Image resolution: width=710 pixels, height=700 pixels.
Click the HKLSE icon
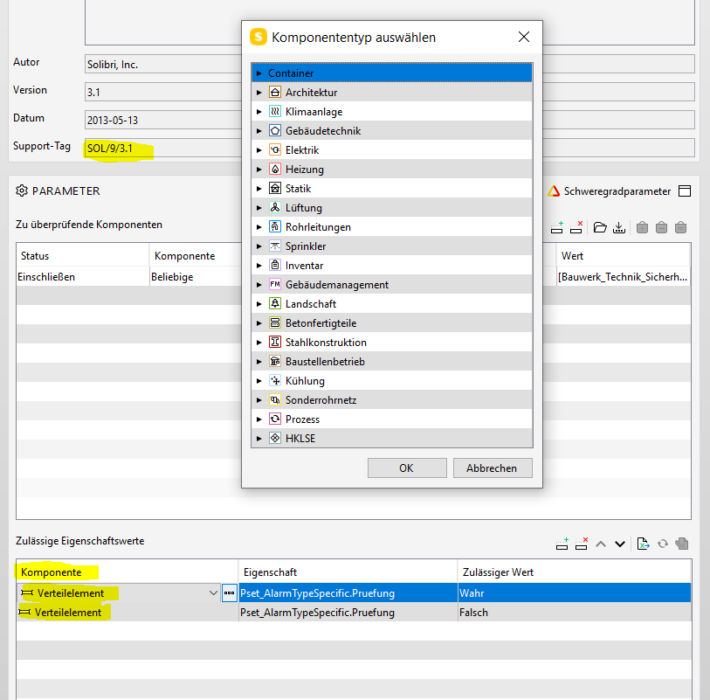[275, 438]
